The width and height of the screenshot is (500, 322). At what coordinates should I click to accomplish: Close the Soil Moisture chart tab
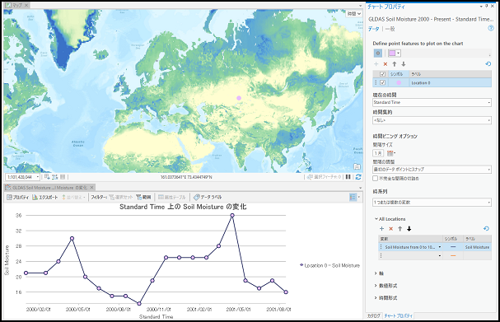coord(91,188)
